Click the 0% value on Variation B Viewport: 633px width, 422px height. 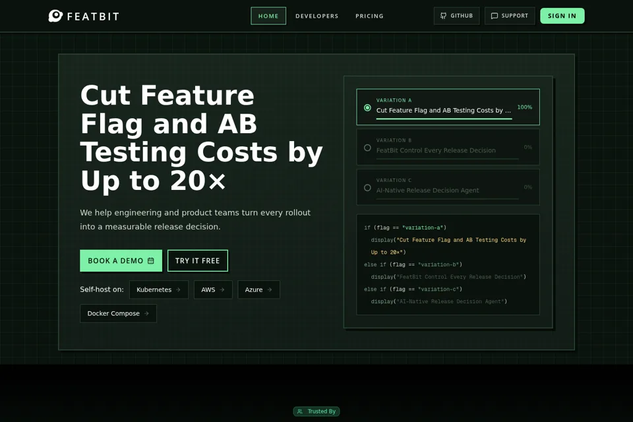tap(527, 147)
